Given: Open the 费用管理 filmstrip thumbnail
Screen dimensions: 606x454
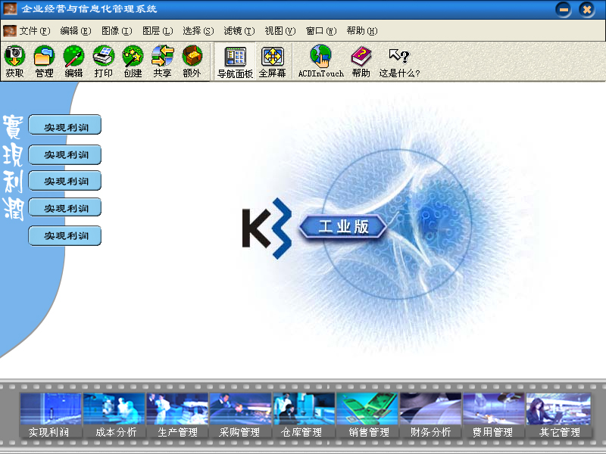Looking at the screenshot, I should point(494,415).
